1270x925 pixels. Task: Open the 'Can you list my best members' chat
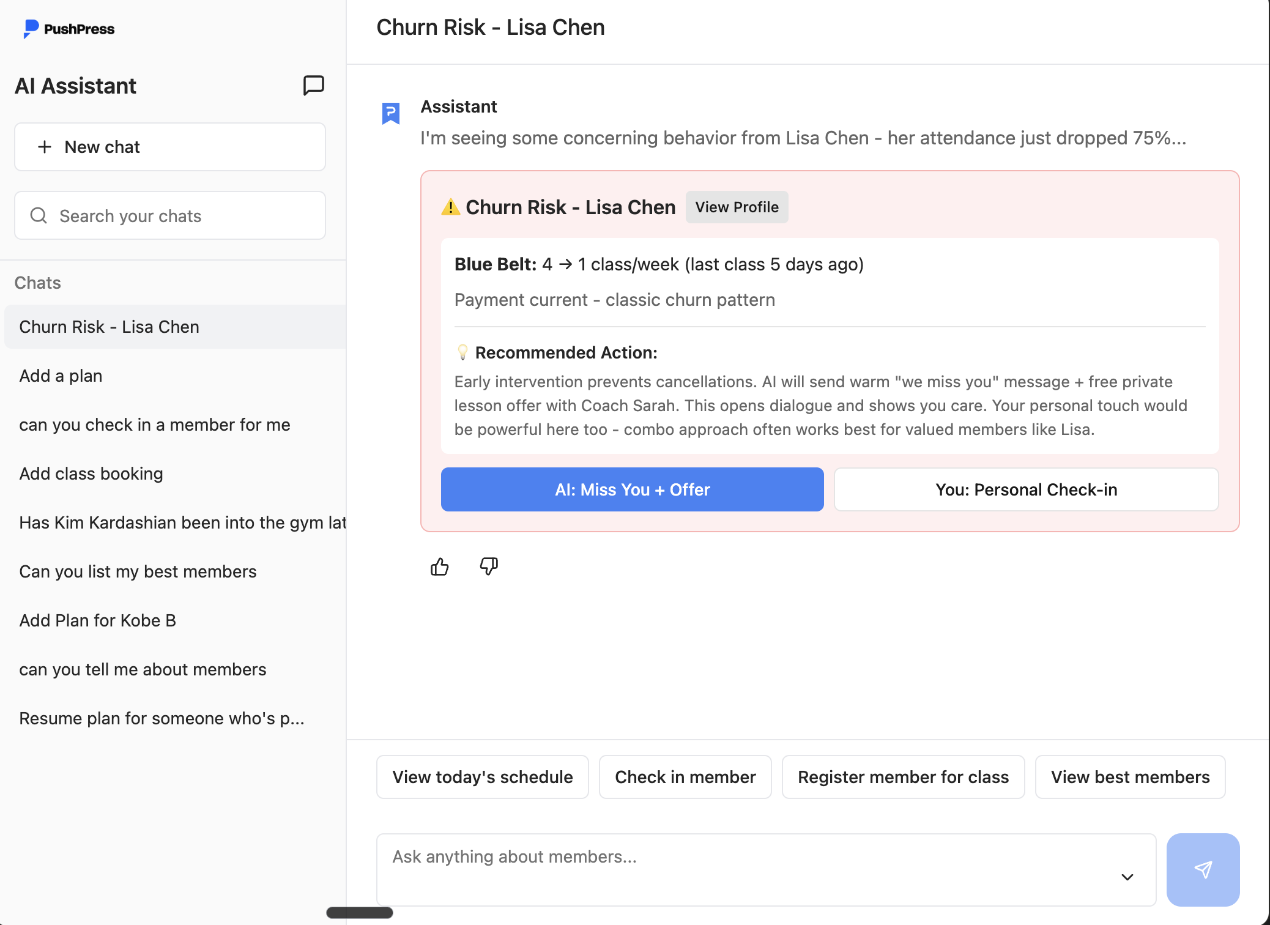coord(138,571)
